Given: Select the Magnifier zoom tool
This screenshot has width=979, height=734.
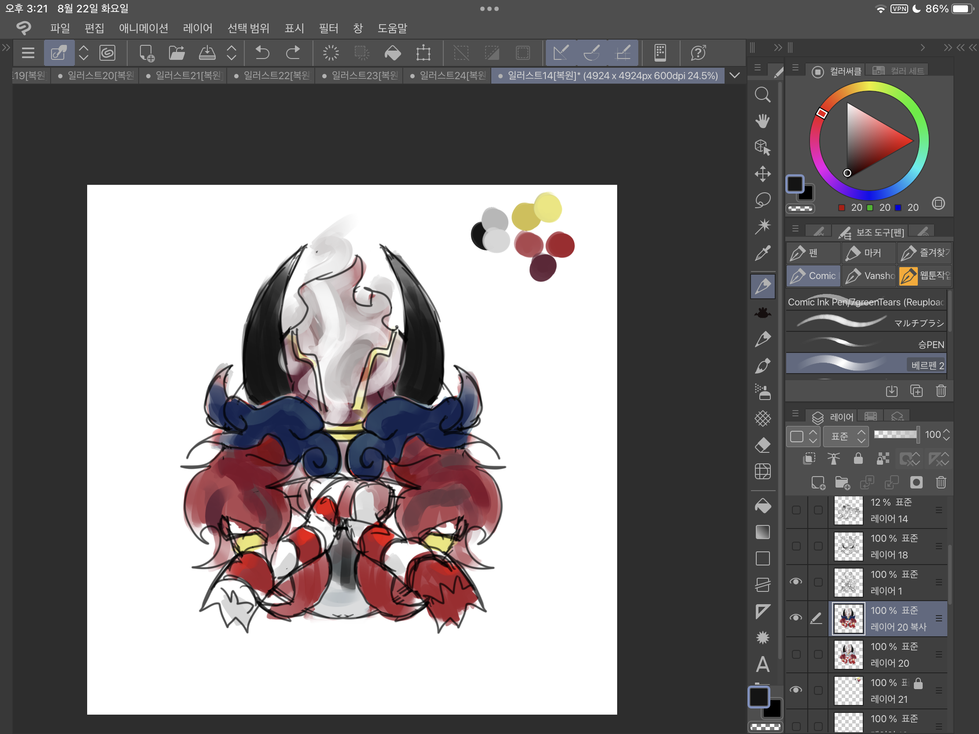Looking at the screenshot, I should (762, 95).
